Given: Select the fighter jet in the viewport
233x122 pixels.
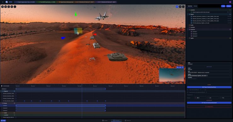Looking at the screenshot, I should point(102,16).
